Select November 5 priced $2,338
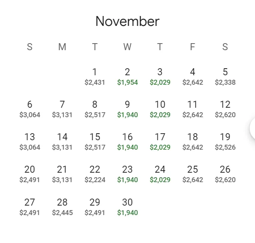The width and height of the screenshot is (255, 243). click(225, 76)
